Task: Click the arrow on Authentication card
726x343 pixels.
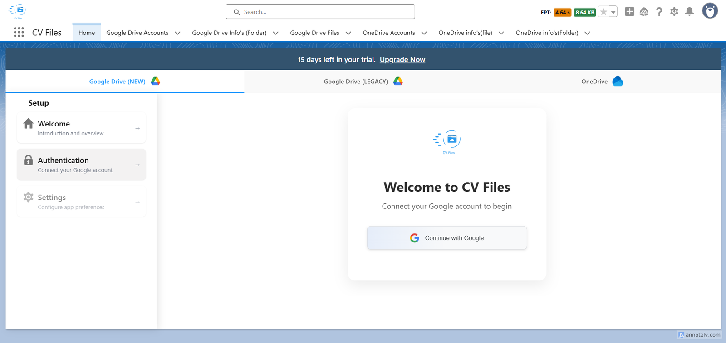Action: (137, 165)
